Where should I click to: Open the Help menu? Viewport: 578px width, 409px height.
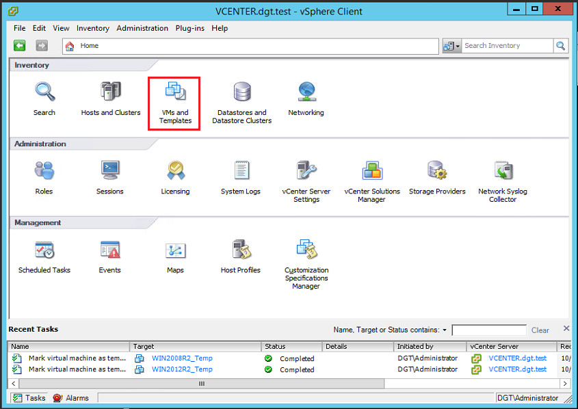point(220,28)
